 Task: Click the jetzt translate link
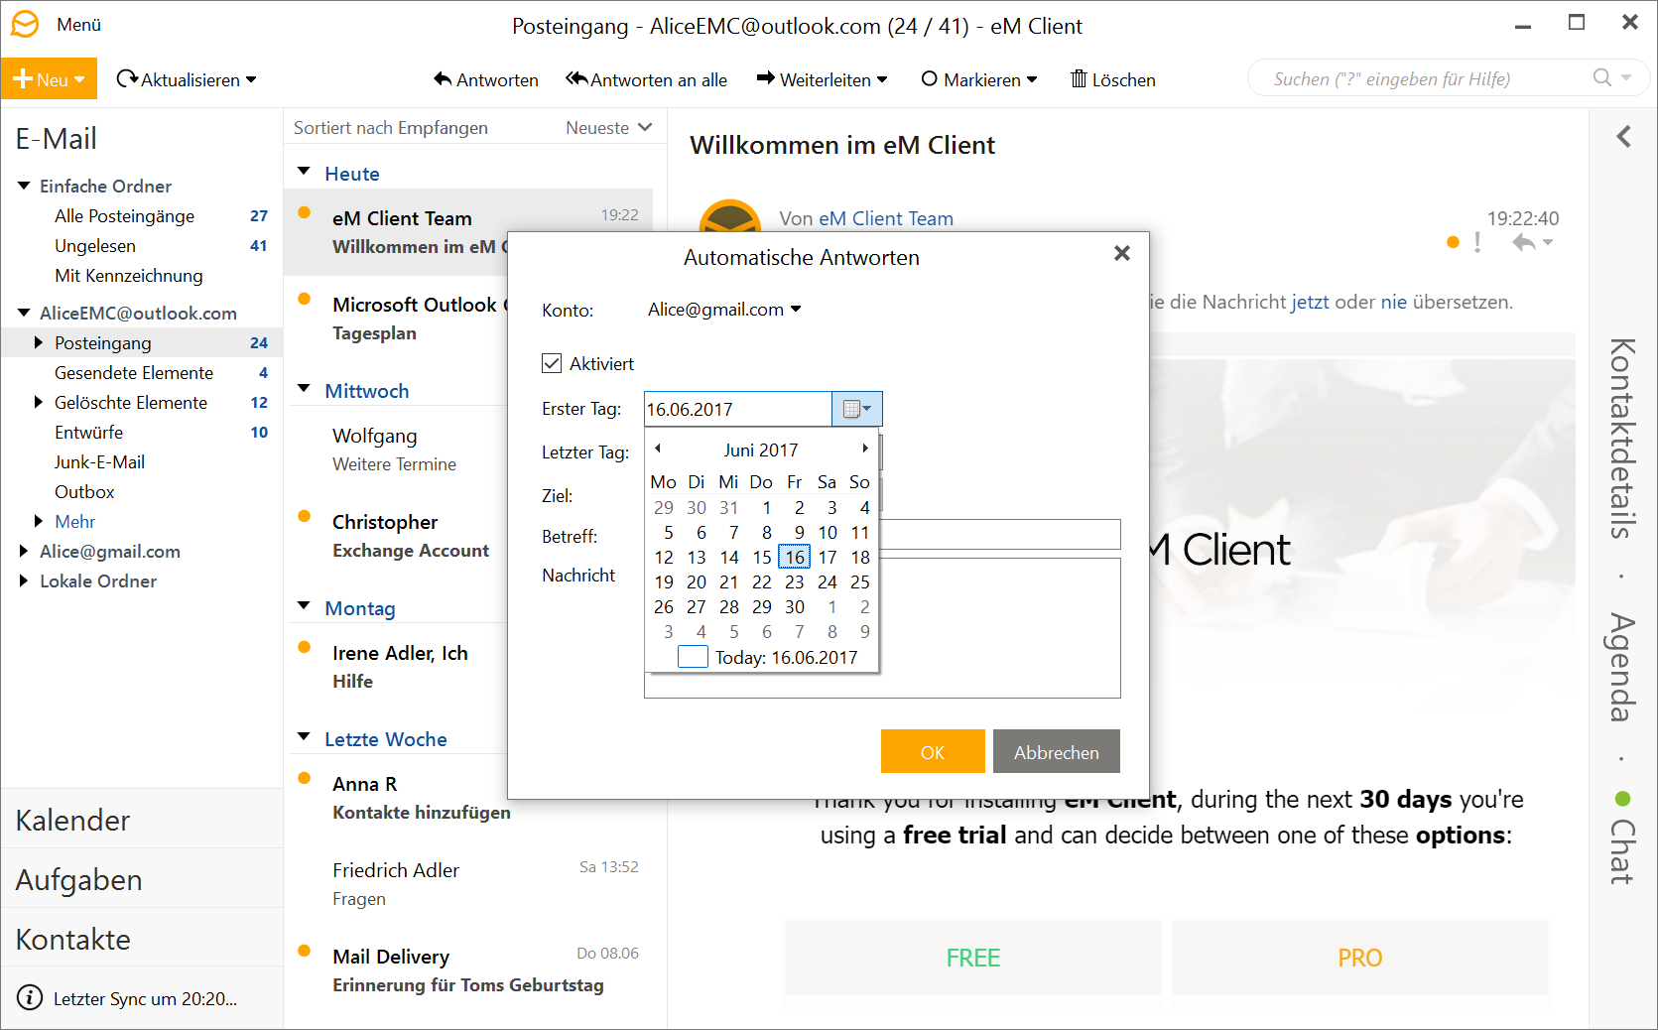click(1310, 302)
